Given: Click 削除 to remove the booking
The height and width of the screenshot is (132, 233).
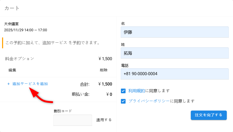Looking at the screenshot, I should click(104, 70).
